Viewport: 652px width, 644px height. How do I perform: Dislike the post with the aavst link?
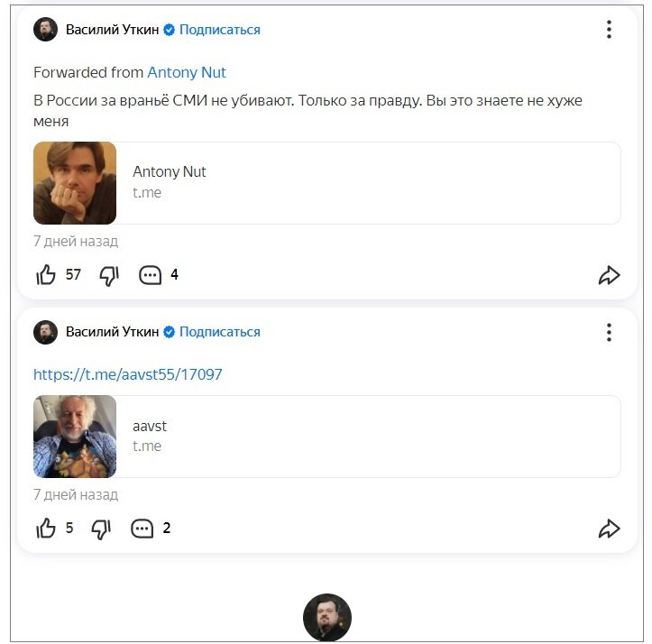coord(102,529)
